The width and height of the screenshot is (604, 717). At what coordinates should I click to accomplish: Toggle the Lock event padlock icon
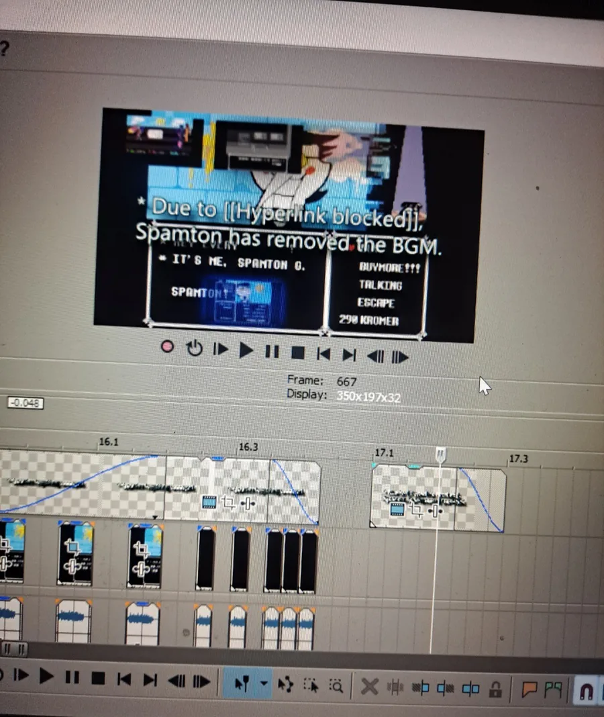tap(495, 689)
